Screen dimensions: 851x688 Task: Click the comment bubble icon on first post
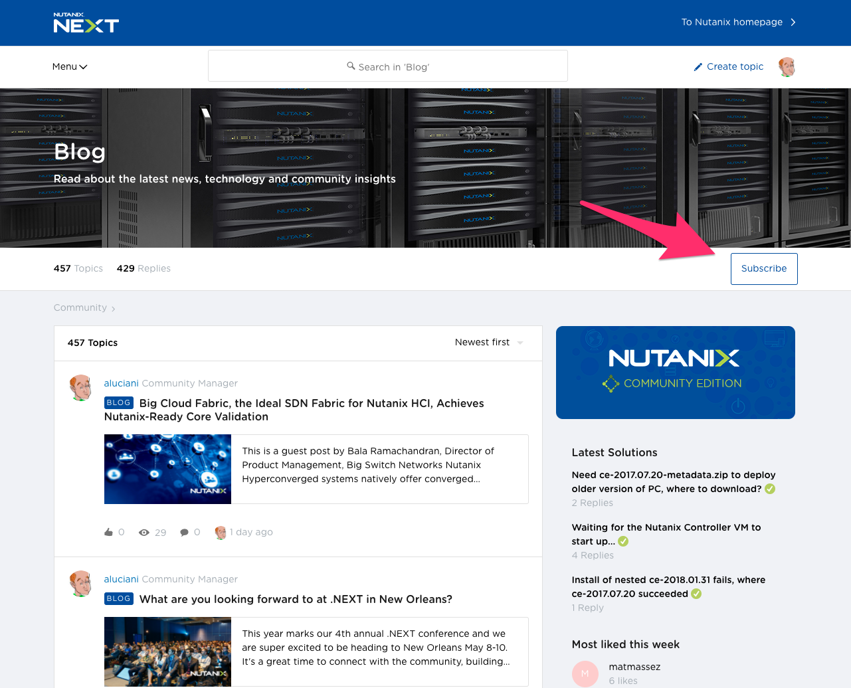(184, 533)
